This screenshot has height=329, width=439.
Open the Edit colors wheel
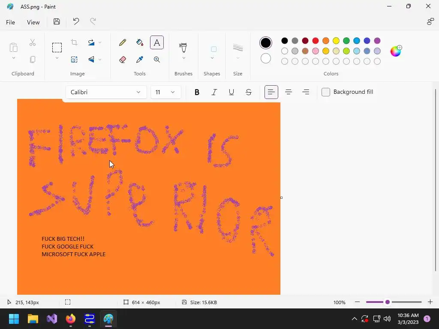point(396,51)
